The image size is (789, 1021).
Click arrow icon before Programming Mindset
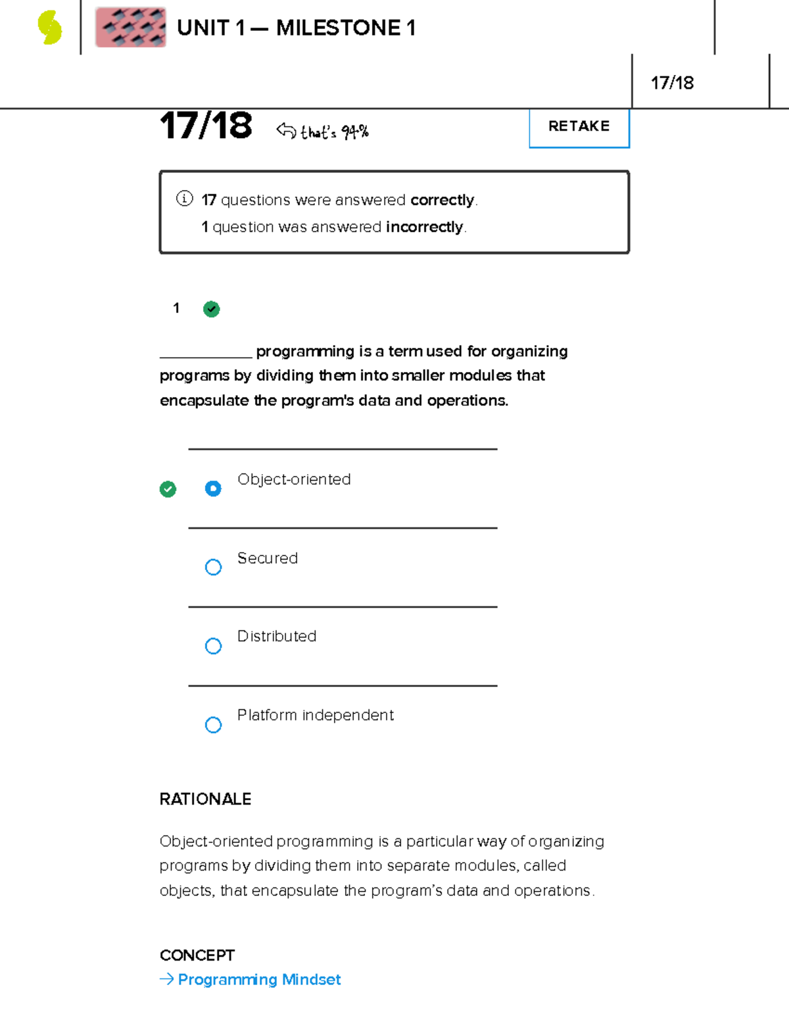click(x=166, y=980)
